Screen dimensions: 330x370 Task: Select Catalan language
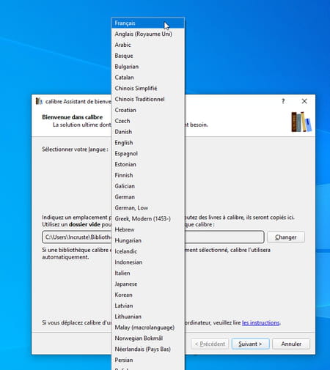click(148, 78)
